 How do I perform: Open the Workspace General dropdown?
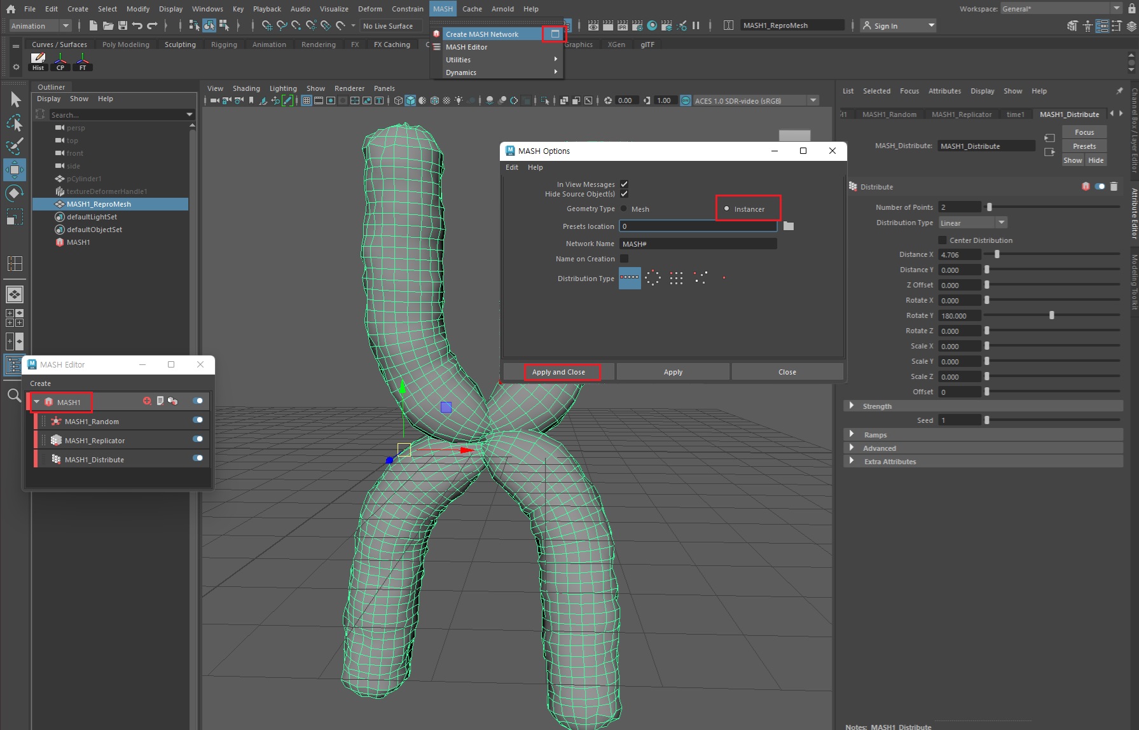[1061, 8]
